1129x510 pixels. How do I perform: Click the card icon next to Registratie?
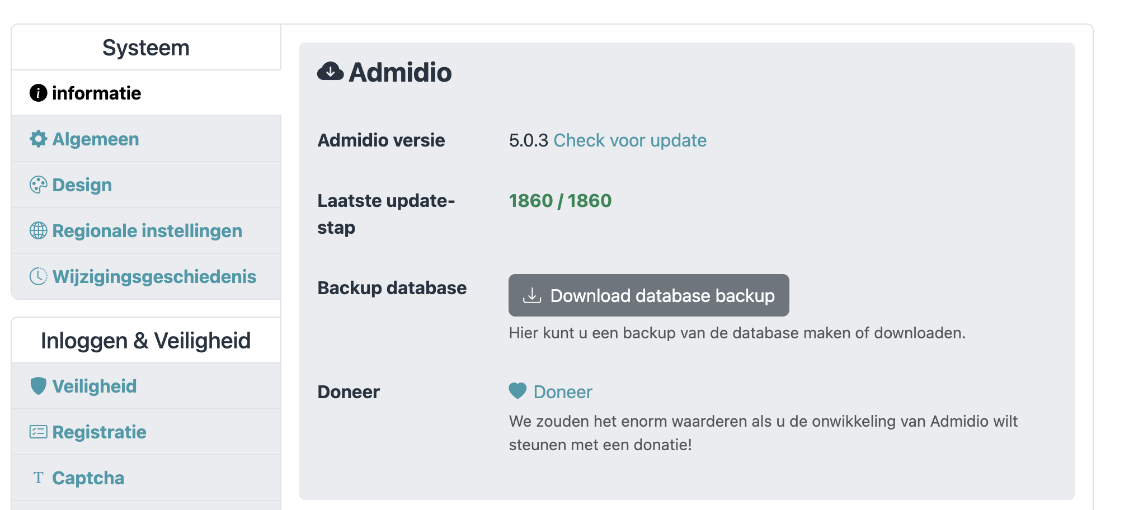pyautogui.click(x=37, y=432)
